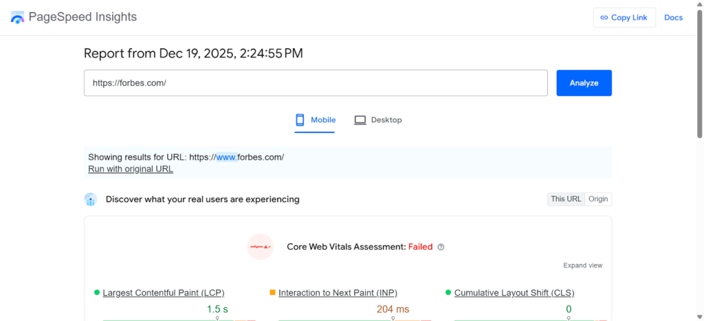Focus the URL input field
This screenshot has height=321, width=704.
[316, 83]
